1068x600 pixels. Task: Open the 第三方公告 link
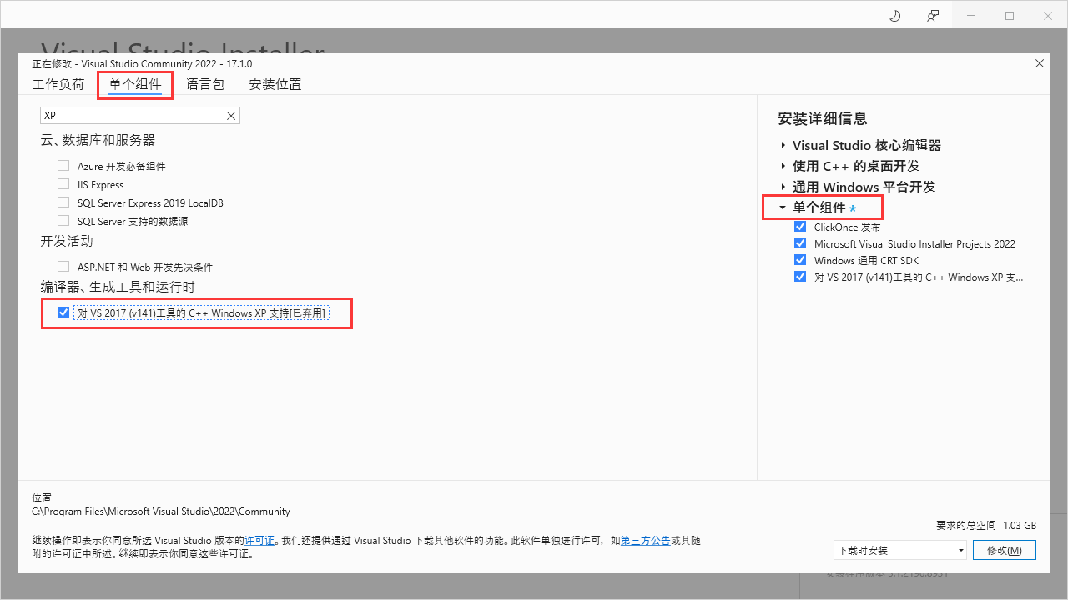(x=645, y=541)
